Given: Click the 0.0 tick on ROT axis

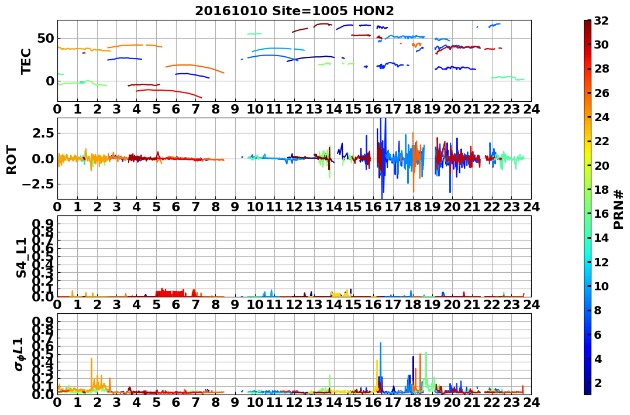Looking at the screenshot, I should 43,159.
